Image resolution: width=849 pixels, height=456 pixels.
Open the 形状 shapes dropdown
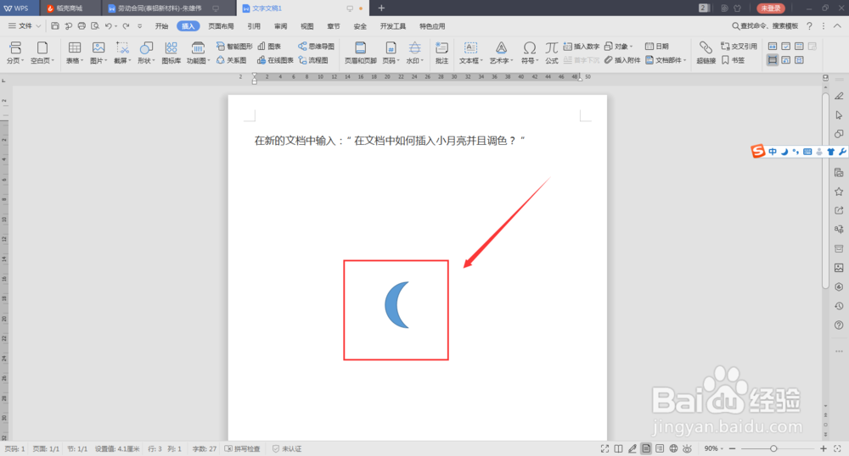pyautogui.click(x=146, y=61)
